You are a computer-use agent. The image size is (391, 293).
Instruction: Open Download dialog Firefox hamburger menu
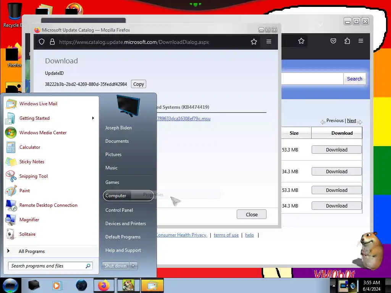click(x=269, y=42)
